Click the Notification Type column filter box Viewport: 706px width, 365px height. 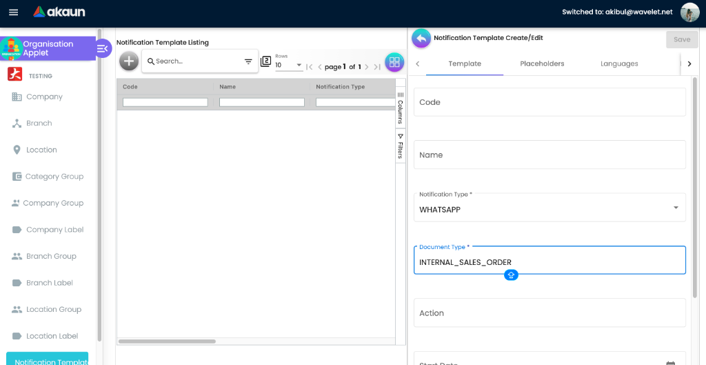(x=355, y=102)
